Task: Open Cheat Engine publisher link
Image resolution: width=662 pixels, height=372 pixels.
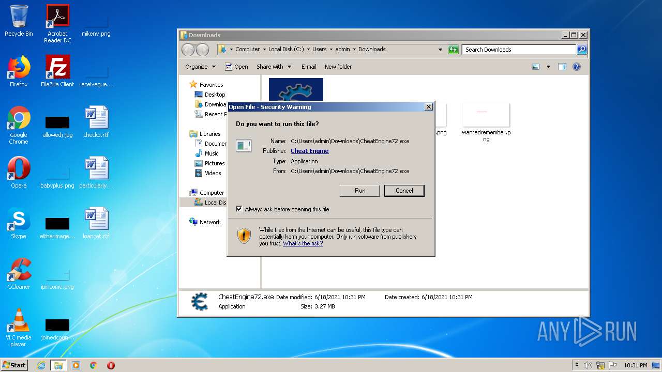Action: (310, 151)
